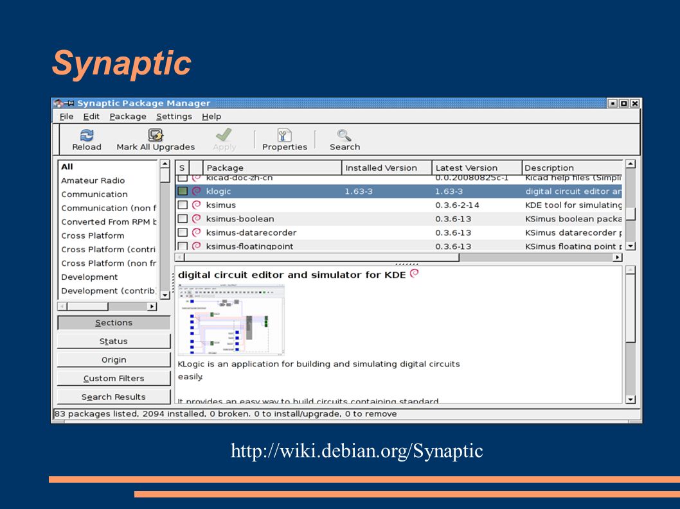Select the Amateur Radio section
Viewport: 680px width, 509px height.
[108, 180]
